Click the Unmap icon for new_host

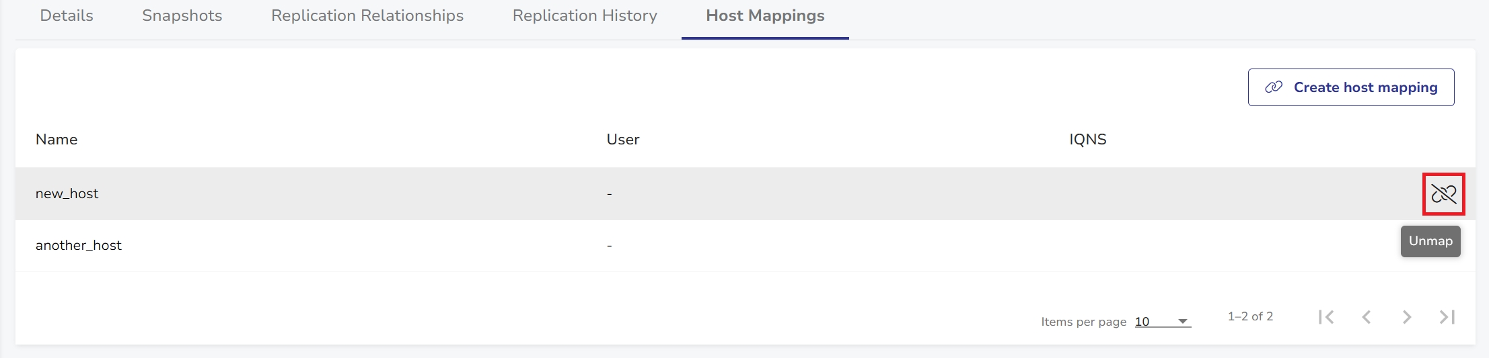tap(1443, 194)
